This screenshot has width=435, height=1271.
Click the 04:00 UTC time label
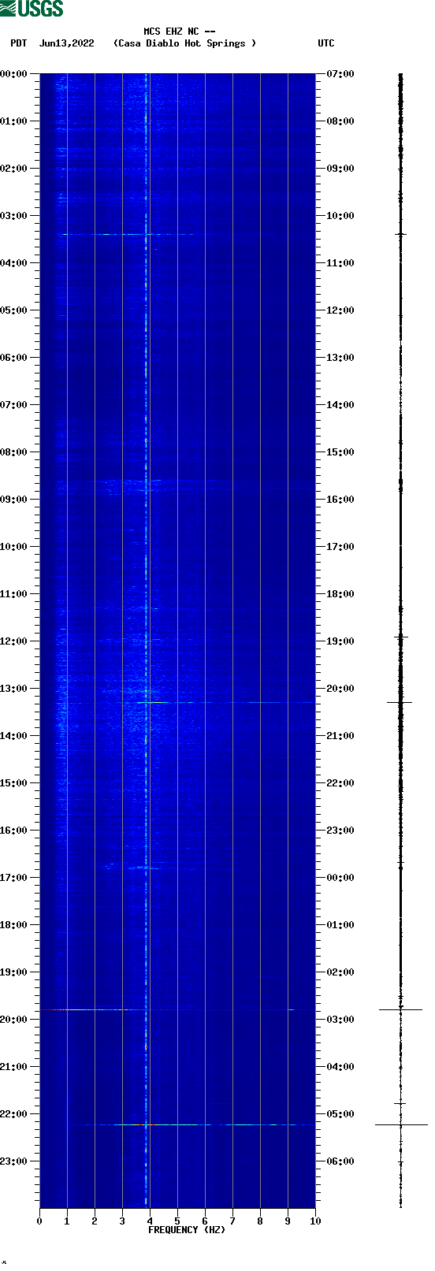[x=340, y=1067]
